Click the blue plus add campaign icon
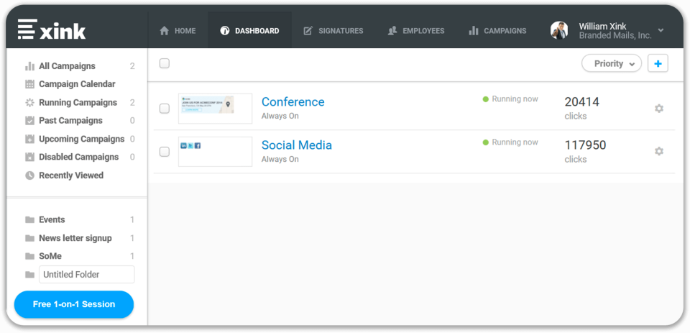The height and width of the screenshot is (333, 690). tap(658, 63)
